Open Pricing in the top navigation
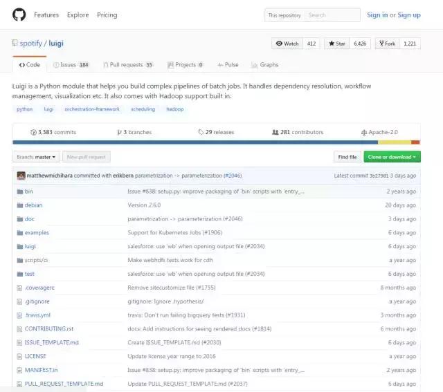The height and width of the screenshot is (392, 443). 107,15
